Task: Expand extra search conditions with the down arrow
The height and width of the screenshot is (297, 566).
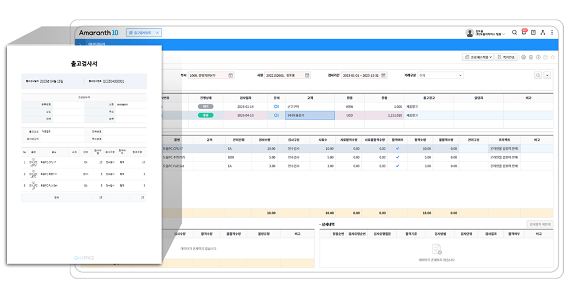Action: (547, 75)
